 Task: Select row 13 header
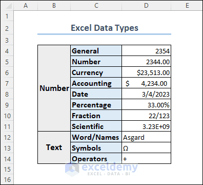tap(7, 148)
